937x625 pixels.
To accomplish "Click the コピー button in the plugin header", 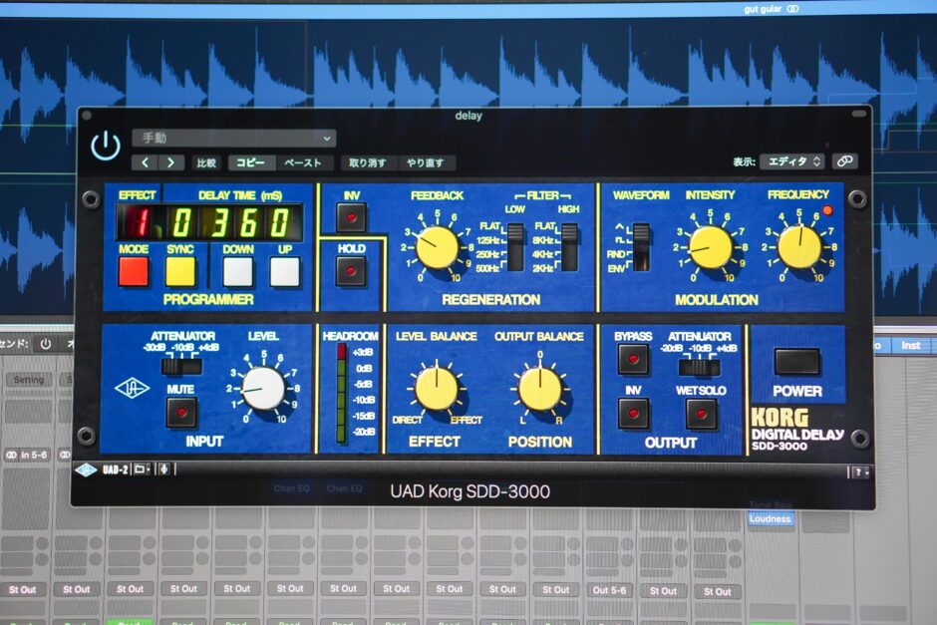I will click(x=249, y=162).
